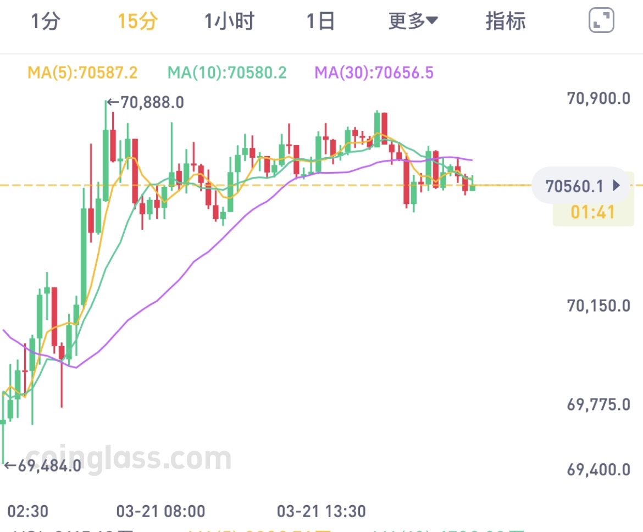Select the 70,150.0 price axis label
643x532 pixels.
pos(598,306)
